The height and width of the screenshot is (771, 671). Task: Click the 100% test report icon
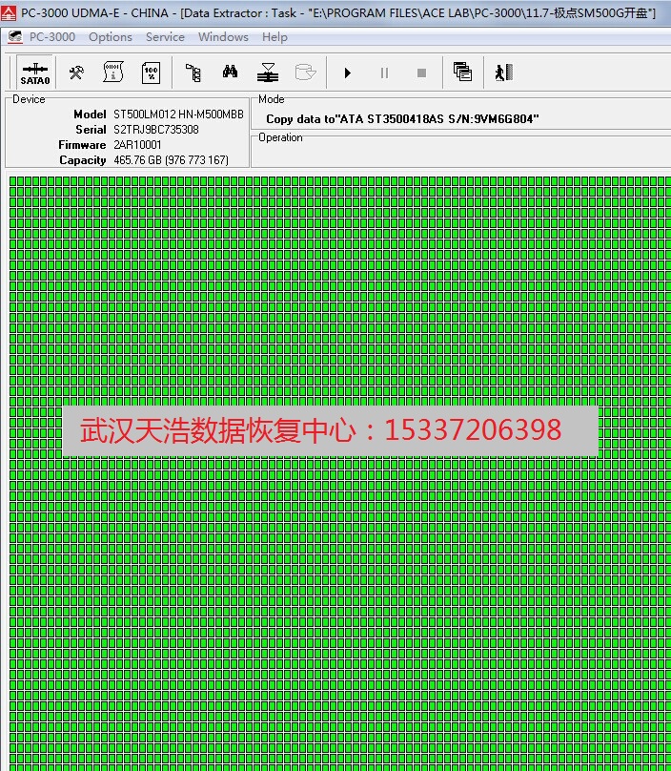click(151, 73)
